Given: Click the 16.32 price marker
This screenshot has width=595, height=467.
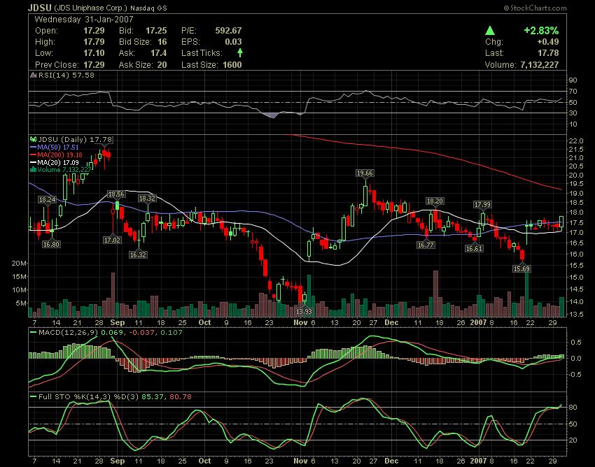Looking at the screenshot, I should (138, 254).
